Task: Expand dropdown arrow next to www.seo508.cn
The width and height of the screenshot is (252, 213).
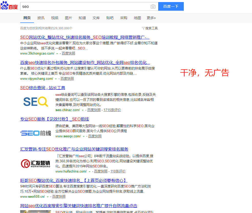Action: click(48, 197)
